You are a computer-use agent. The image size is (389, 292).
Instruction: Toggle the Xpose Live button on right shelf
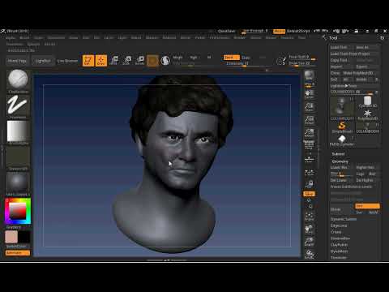309,194
